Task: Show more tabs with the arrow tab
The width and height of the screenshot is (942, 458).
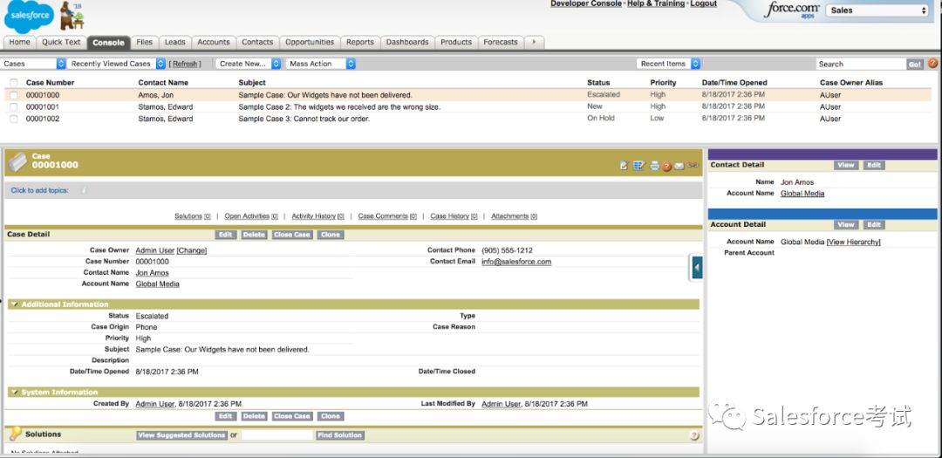Action: [x=534, y=42]
